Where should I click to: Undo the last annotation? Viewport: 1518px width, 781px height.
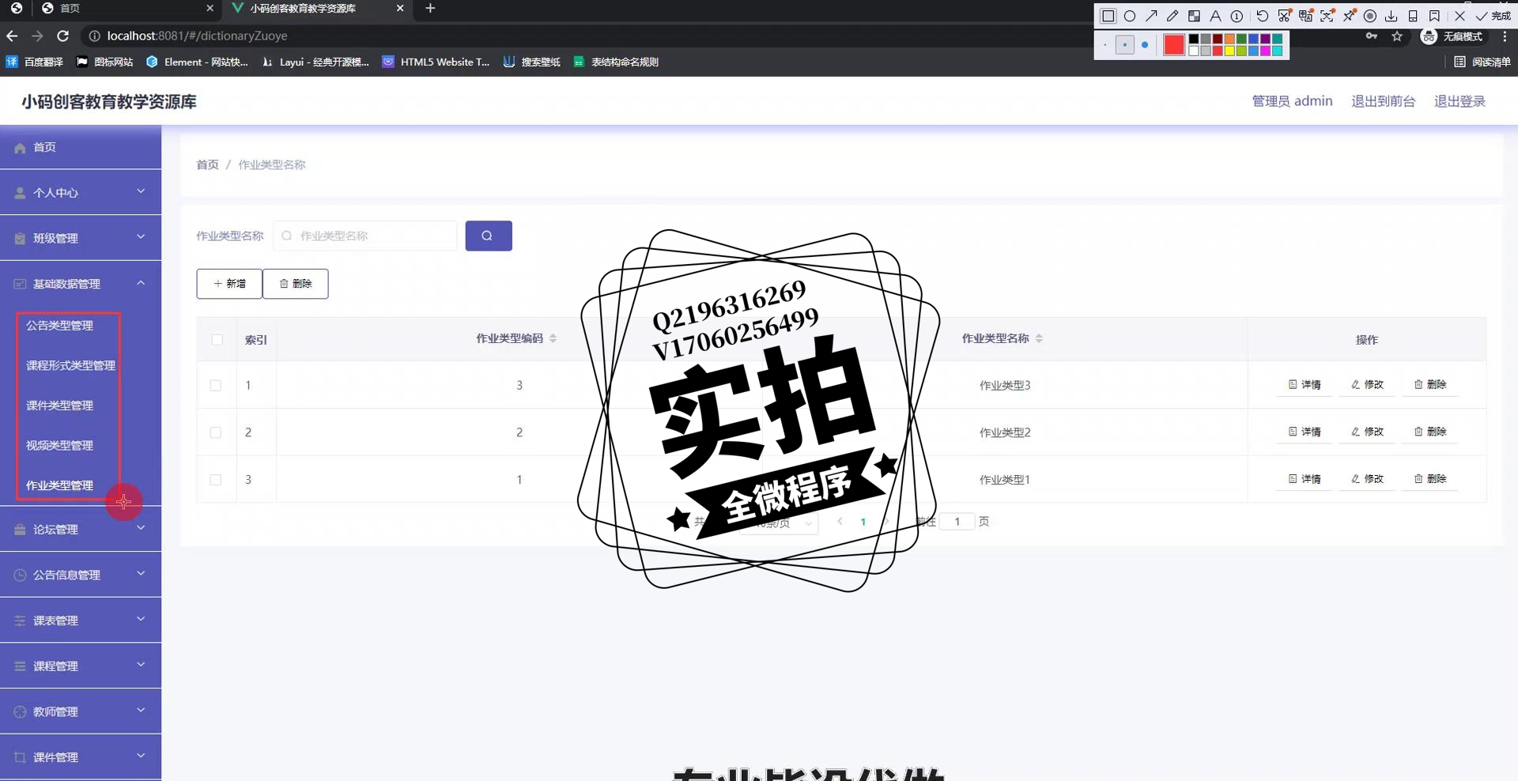1263,16
